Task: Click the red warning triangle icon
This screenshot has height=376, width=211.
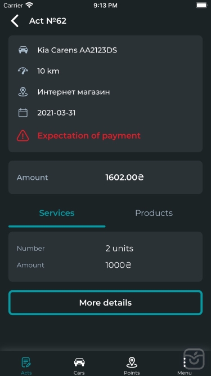Action: tap(23, 136)
